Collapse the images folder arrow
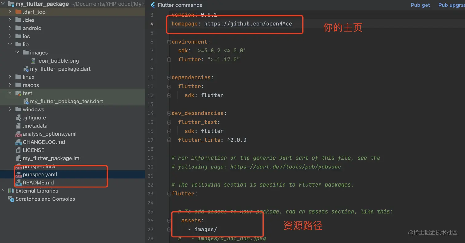Viewport: 465px width, 243px height. point(17,52)
